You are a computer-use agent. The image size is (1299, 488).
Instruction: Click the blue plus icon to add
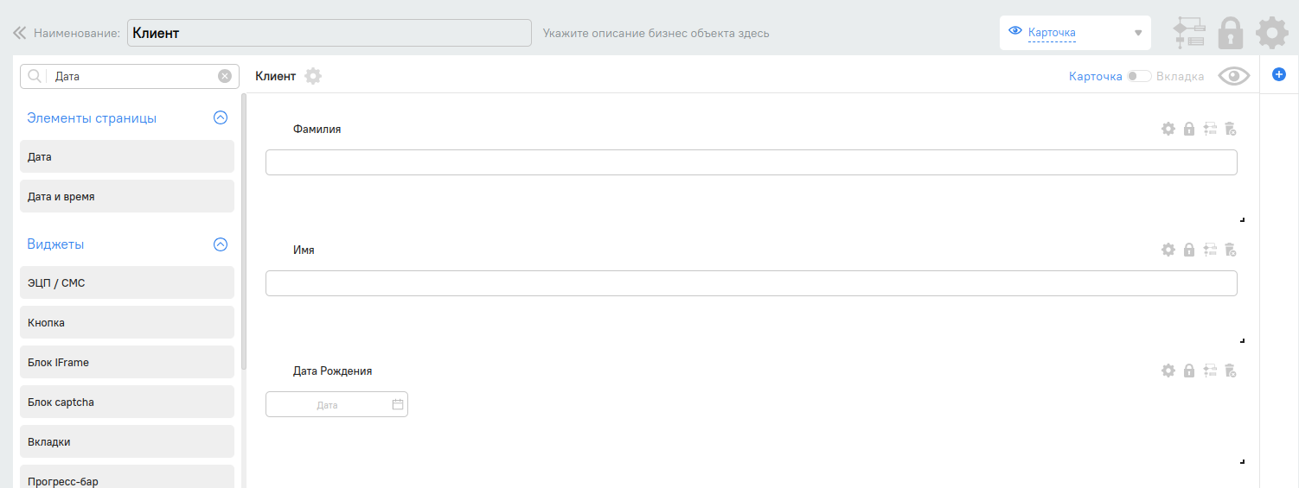point(1279,75)
